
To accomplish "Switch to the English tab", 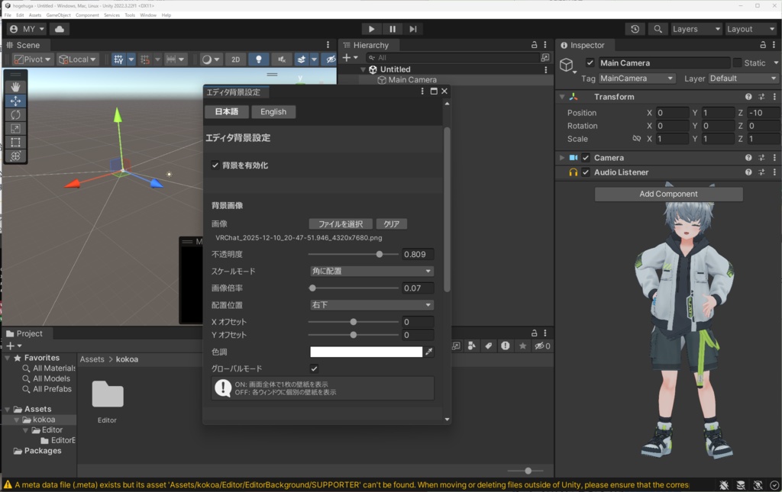I will pos(273,111).
